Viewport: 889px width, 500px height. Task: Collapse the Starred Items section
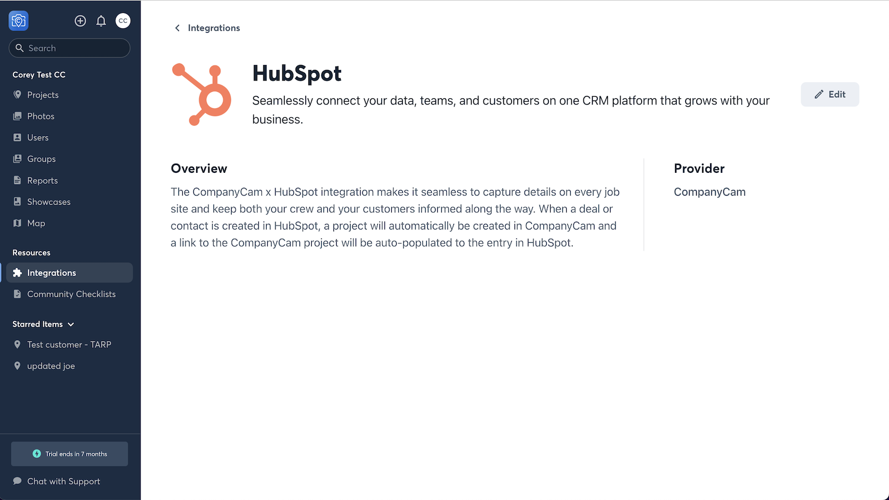pyautogui.click(x=71, y=324)
